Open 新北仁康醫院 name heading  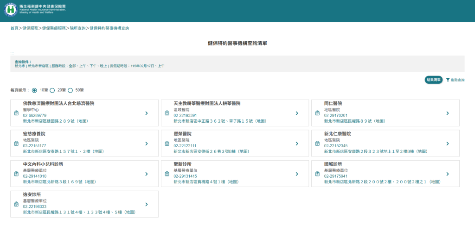[338, 134]
